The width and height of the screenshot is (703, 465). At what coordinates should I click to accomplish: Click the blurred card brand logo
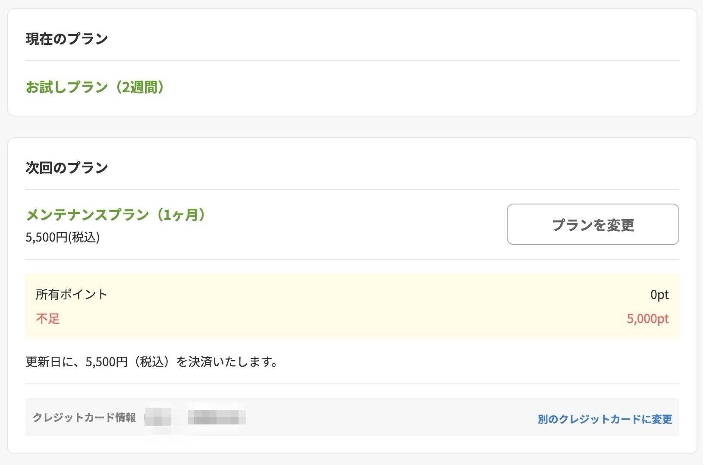point(157,418)
